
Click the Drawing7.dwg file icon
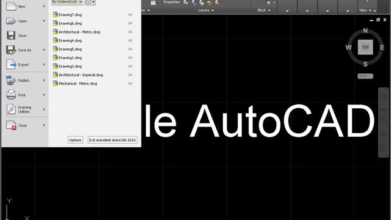56,15
